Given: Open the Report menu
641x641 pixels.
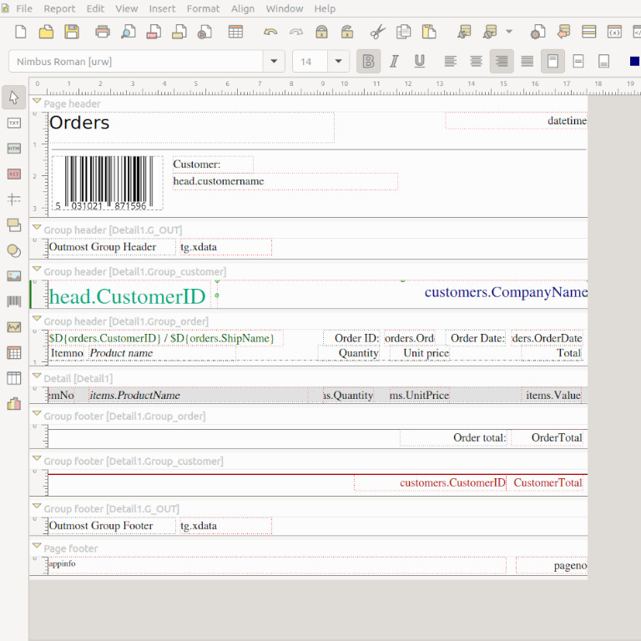Looking at the screenshot, I should click(59, 8).
